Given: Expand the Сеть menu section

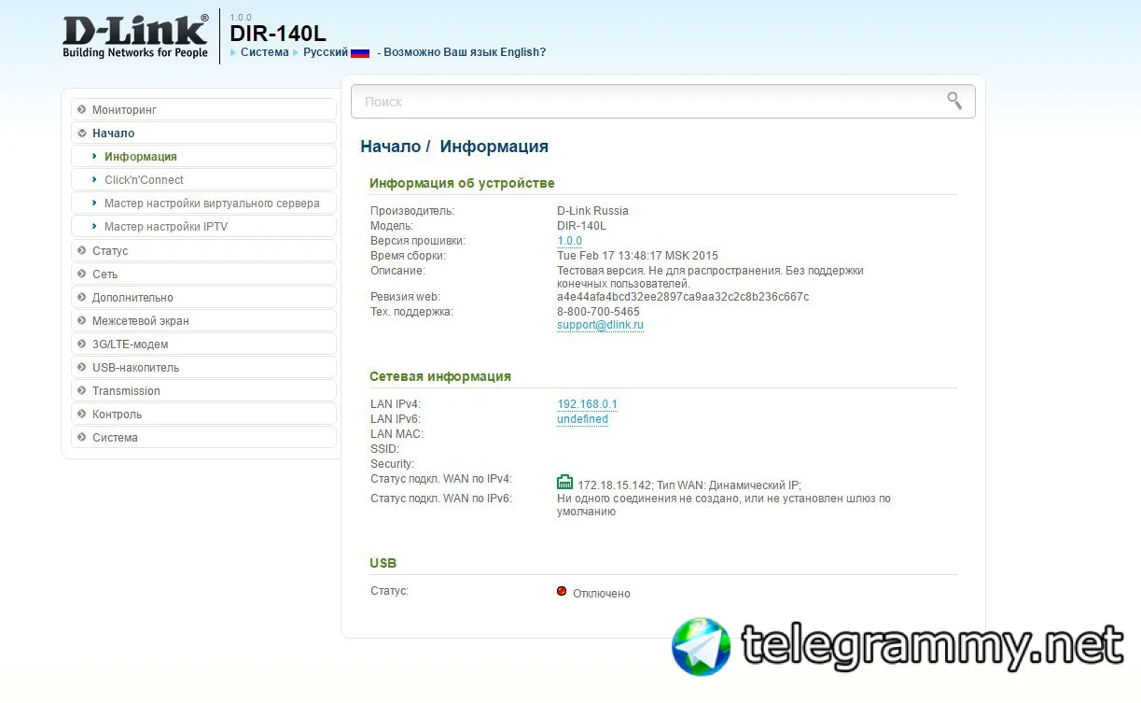Looking at the screenshot, I should click(203, 274).
